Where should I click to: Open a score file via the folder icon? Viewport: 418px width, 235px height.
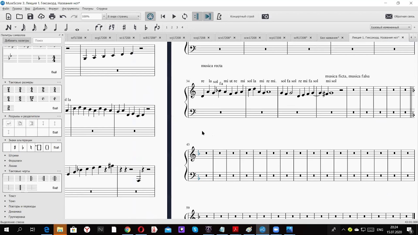[20, 16]
